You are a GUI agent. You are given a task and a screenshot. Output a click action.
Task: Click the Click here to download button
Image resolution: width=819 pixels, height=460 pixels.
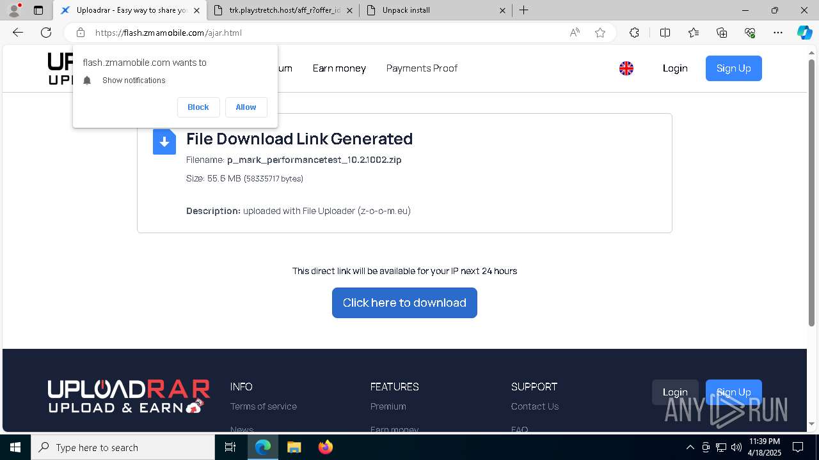404,303
